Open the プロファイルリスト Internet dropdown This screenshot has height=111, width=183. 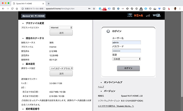coord(61,27)
